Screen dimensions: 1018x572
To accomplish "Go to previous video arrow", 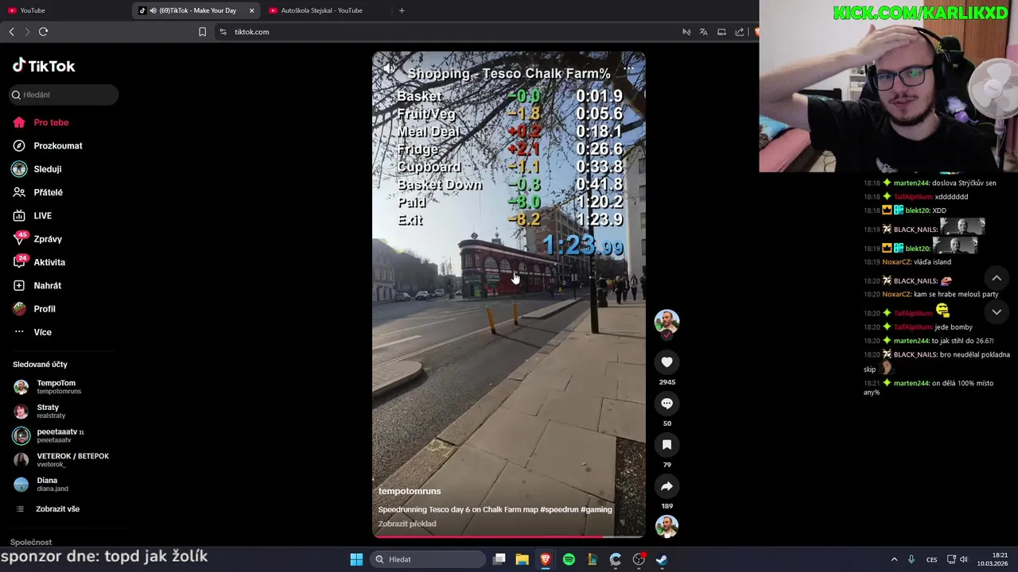I will pos(997,278).
